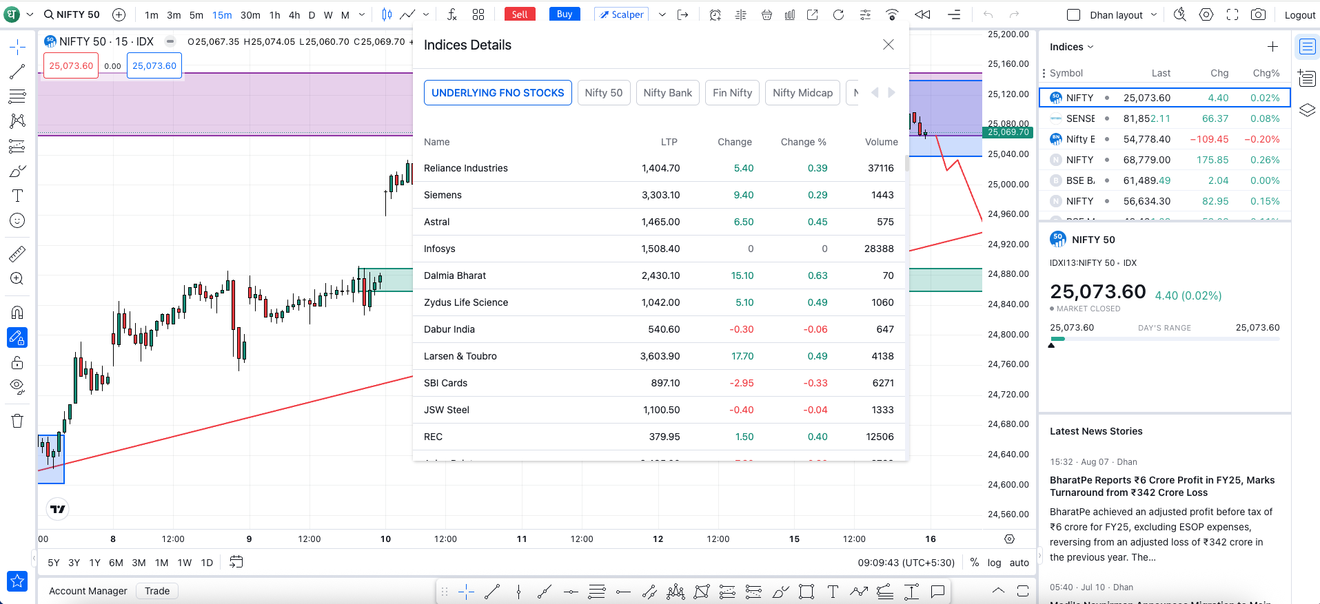Expand the Indices watchlist dropdown
Viewport: 1320px width, 604px height.
[x=1071, y=47]
